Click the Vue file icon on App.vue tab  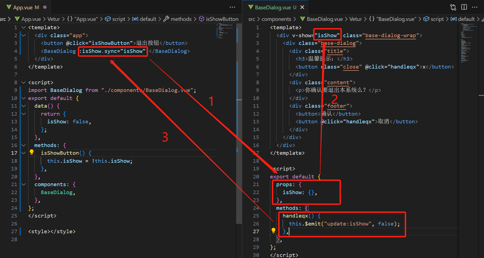pos(9,7)
